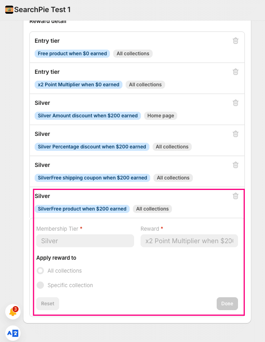Open the notifications bell with 3 alerts
This screenshot has width=265, height=342.
(x=13, y=312)
